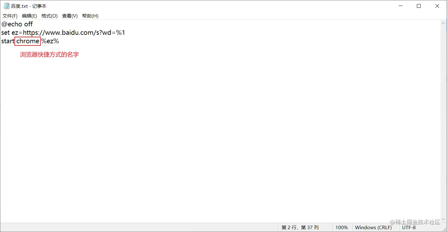Click the scrollbar up arrow
The height and width of the screenshot is (232, 447).
(x=444, y=23)
